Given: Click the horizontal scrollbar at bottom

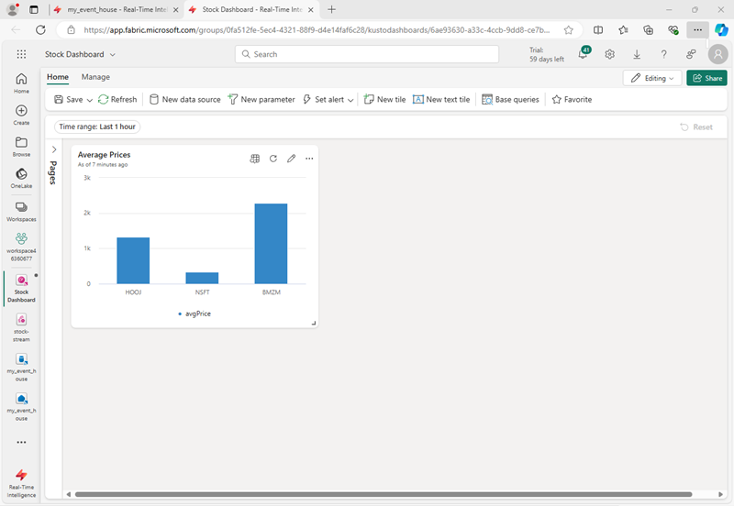Looking at the screenshot, I should [x=383, y=494].
